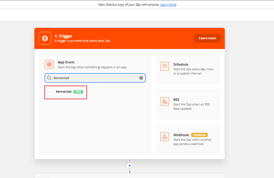The width and height of the screenshot is (274, 178).
Task: Select the Kennected search result
Action: coord(66,92)
